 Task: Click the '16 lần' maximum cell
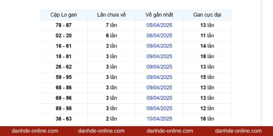pos(207,119)
